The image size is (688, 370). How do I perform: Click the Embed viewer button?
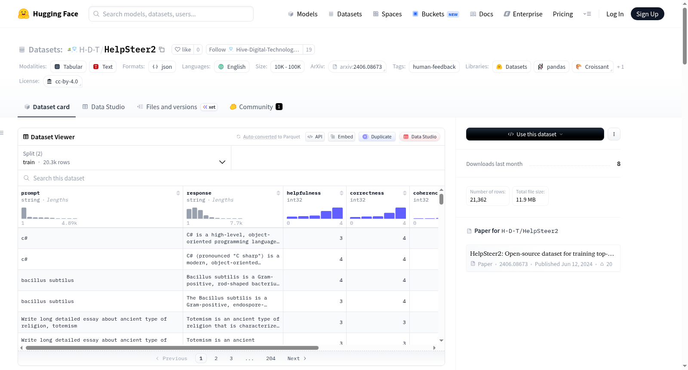[341, 137]
